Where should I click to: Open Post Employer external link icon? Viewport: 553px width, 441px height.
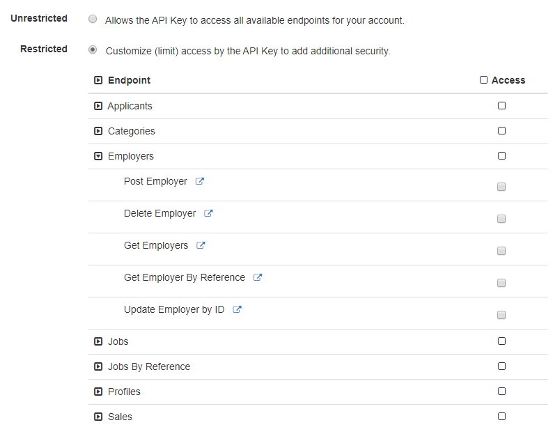click(200, 181)
